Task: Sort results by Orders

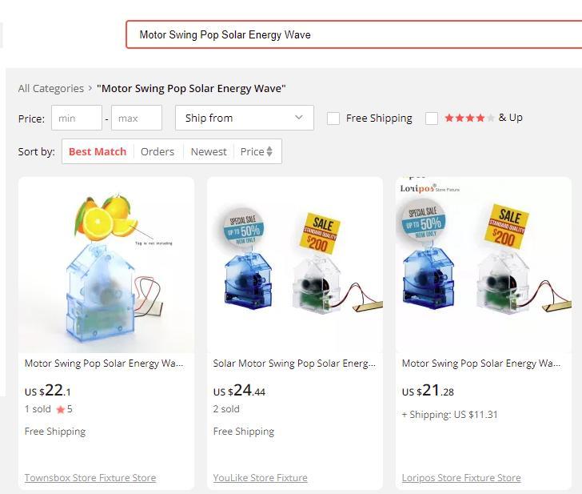Action: pyautogui.click(x=157, y=151)
